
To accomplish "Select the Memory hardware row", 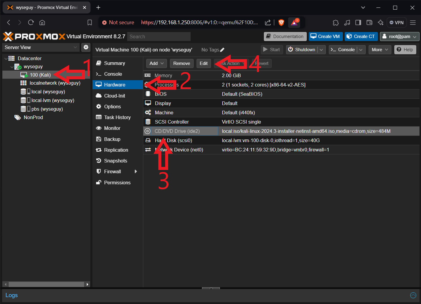I will [x=281, y=75].
